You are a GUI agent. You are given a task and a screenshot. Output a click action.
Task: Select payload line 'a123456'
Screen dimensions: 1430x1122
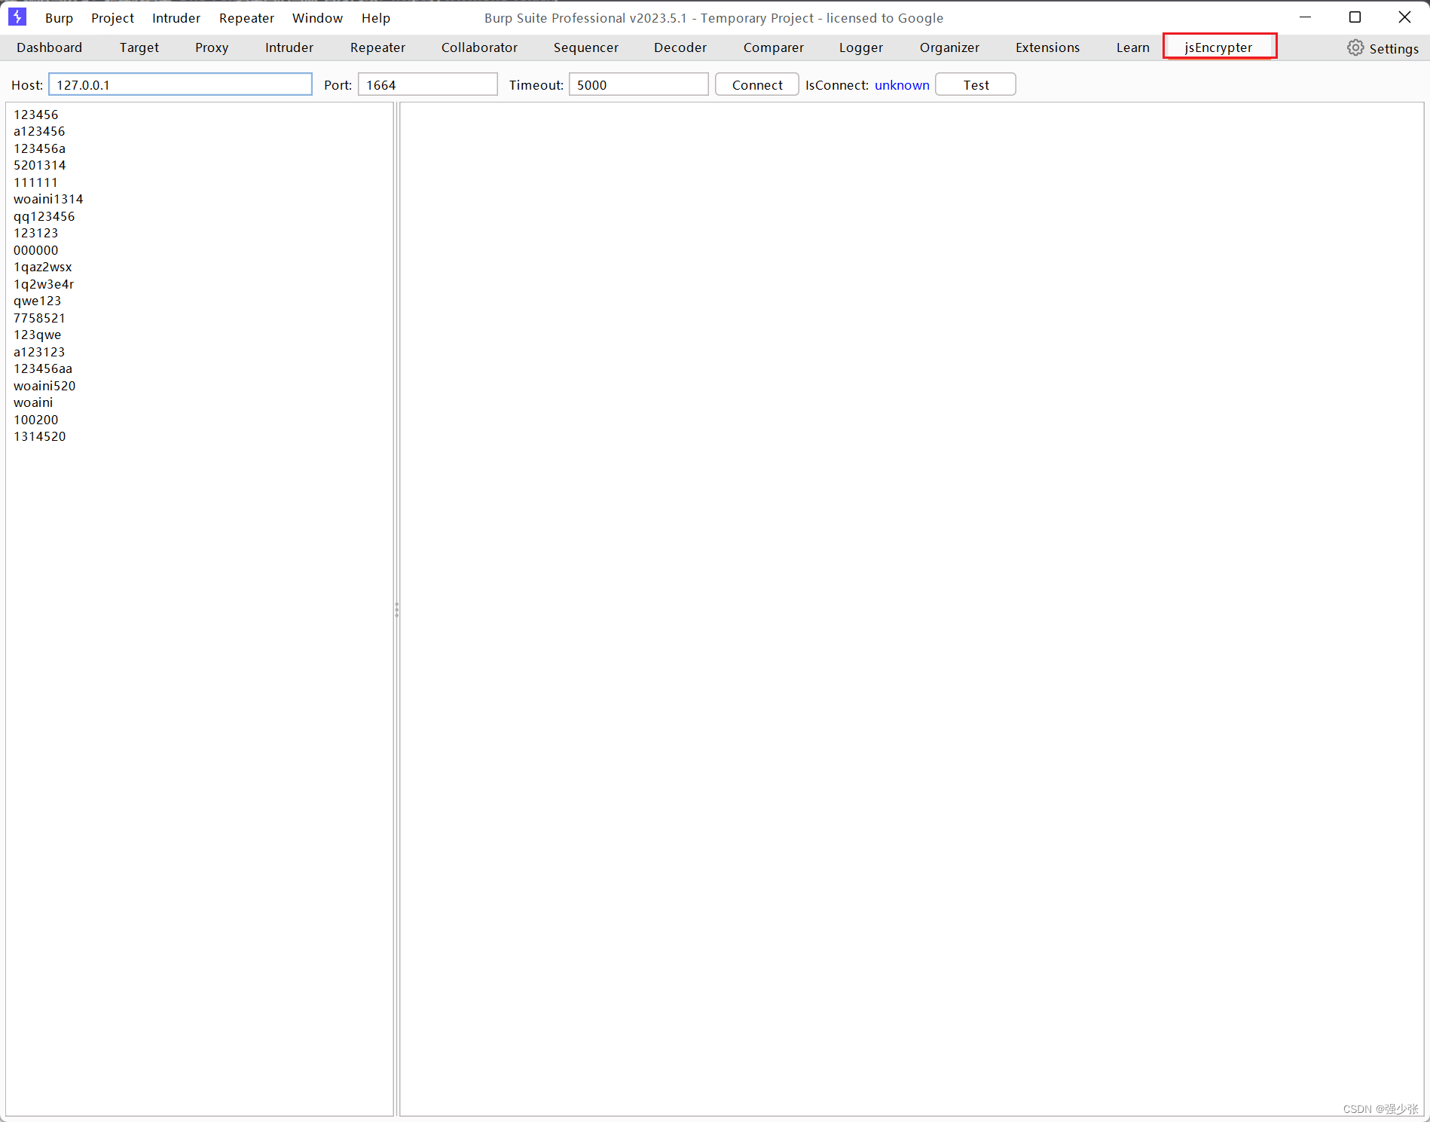point(39,131)
